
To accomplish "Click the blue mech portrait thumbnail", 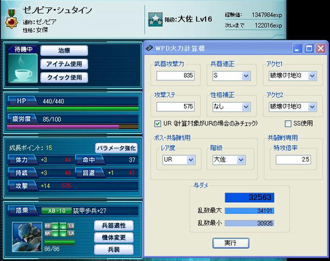I will pyautogui.click(x=27, y=237).
